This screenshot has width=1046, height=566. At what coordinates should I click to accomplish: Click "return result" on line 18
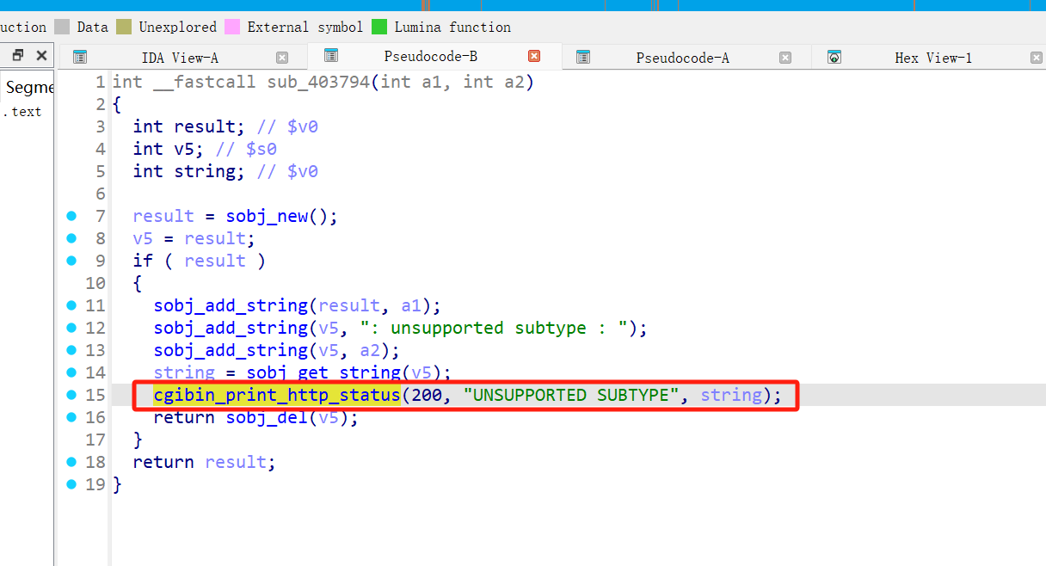[200, 462]
